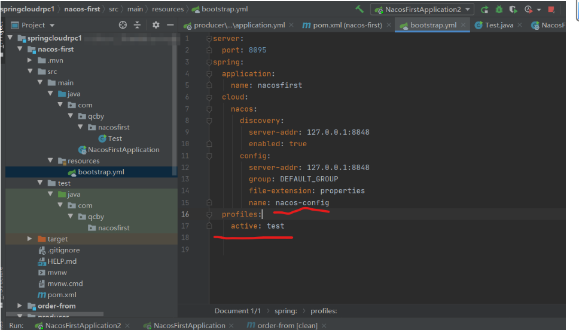Click the breadcrumb folder 'resources'
The height and width of the screenshot is (330, 579).
click(167, 9)
